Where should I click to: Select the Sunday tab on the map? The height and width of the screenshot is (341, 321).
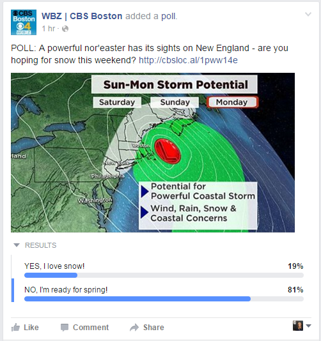[x=175, y=102]
